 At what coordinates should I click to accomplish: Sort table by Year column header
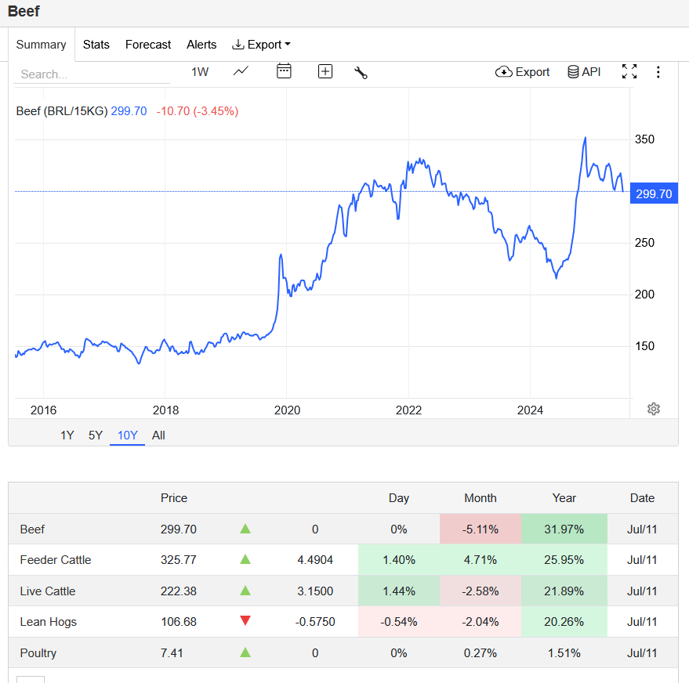click(x=564, y=498)
